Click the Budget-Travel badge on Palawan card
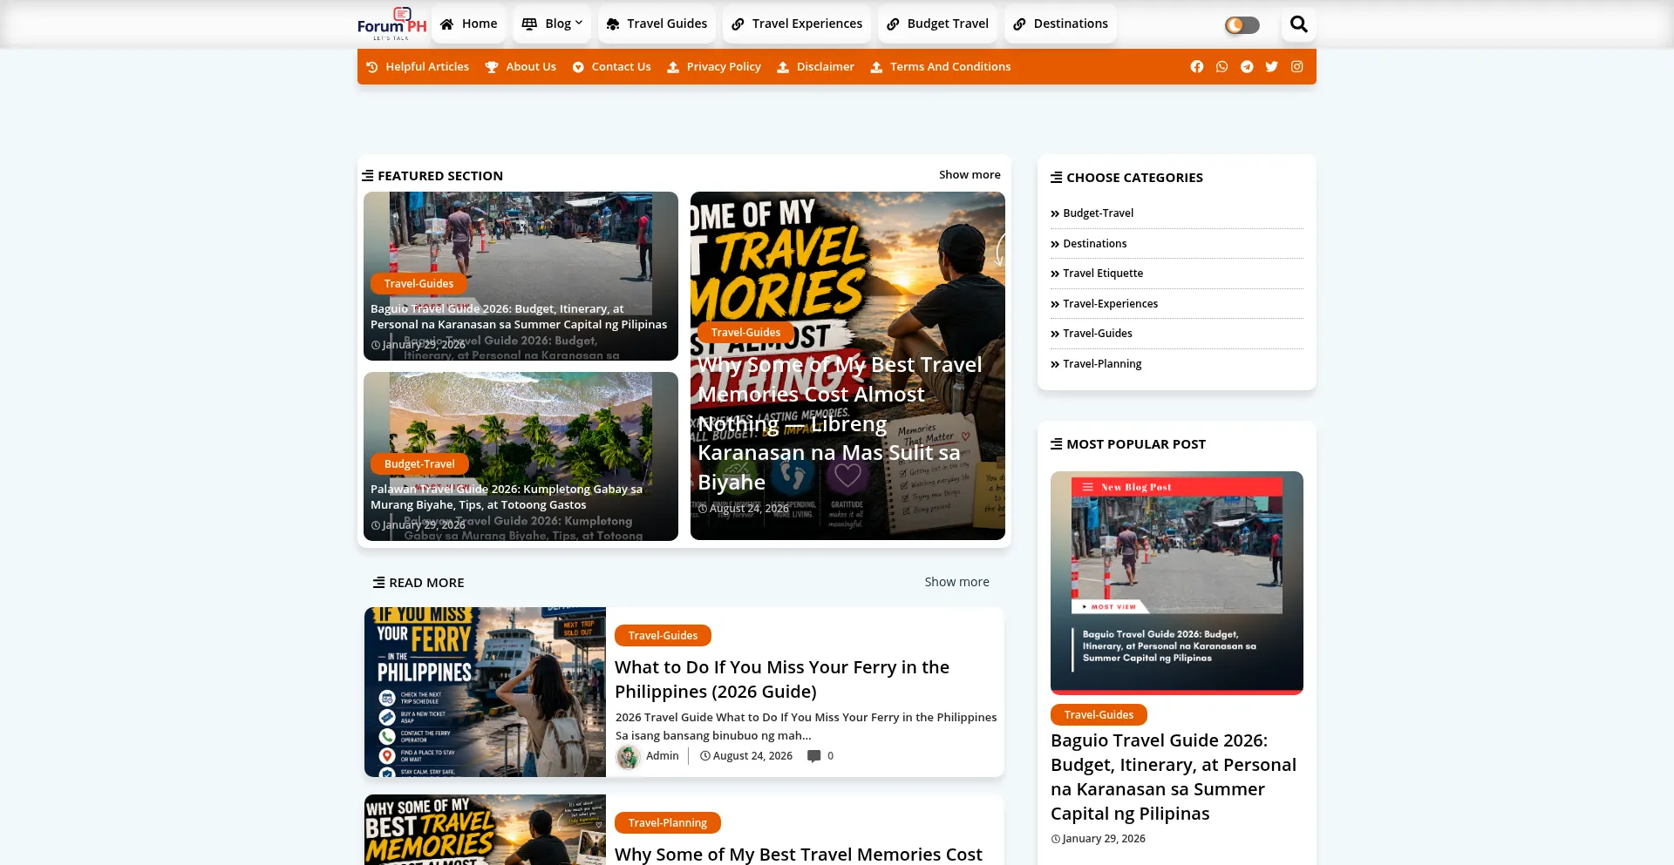The height and width of the screenshot is (865, 1674). [419, 464]
